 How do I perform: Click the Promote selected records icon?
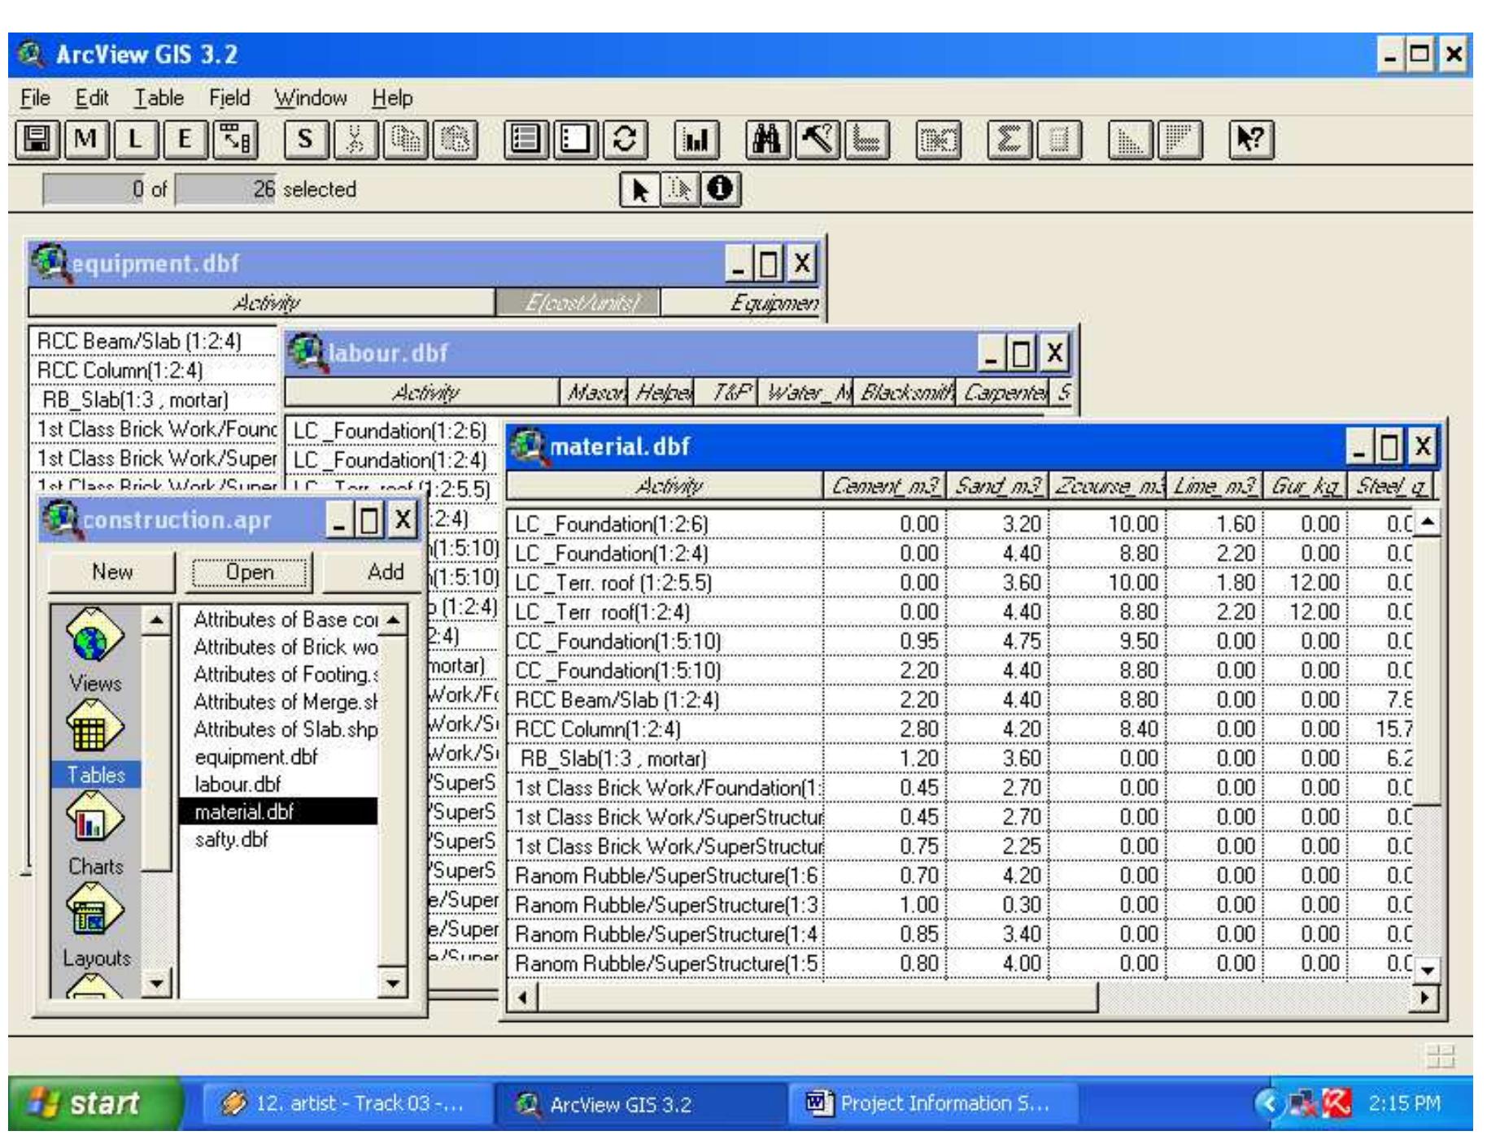coord(866,140)
